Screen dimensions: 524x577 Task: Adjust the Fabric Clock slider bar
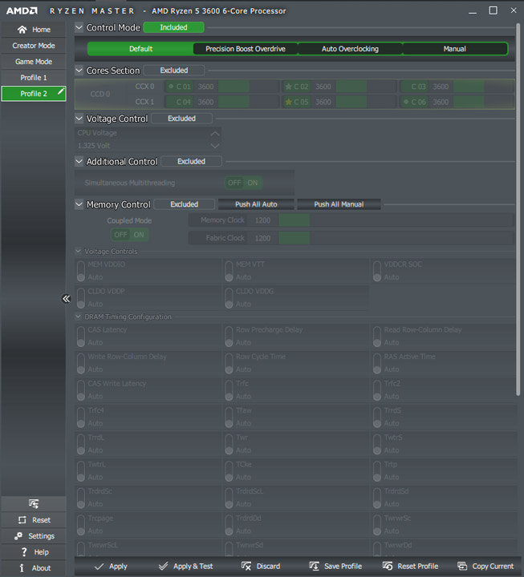click(396, 238)
